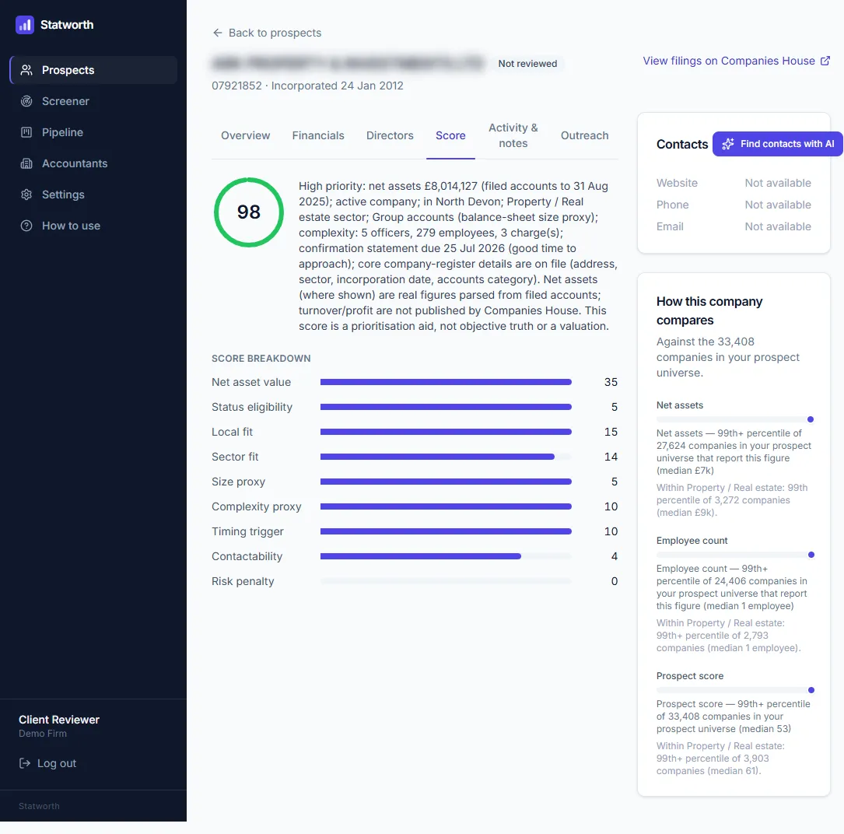Click the 98 score ring
Image resolution: width=844 pixels, height=834 pixels.
pyautogui.click(x=249, y=212)
